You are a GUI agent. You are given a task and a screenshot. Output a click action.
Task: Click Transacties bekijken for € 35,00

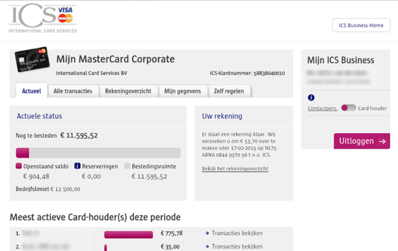point(237,247)
